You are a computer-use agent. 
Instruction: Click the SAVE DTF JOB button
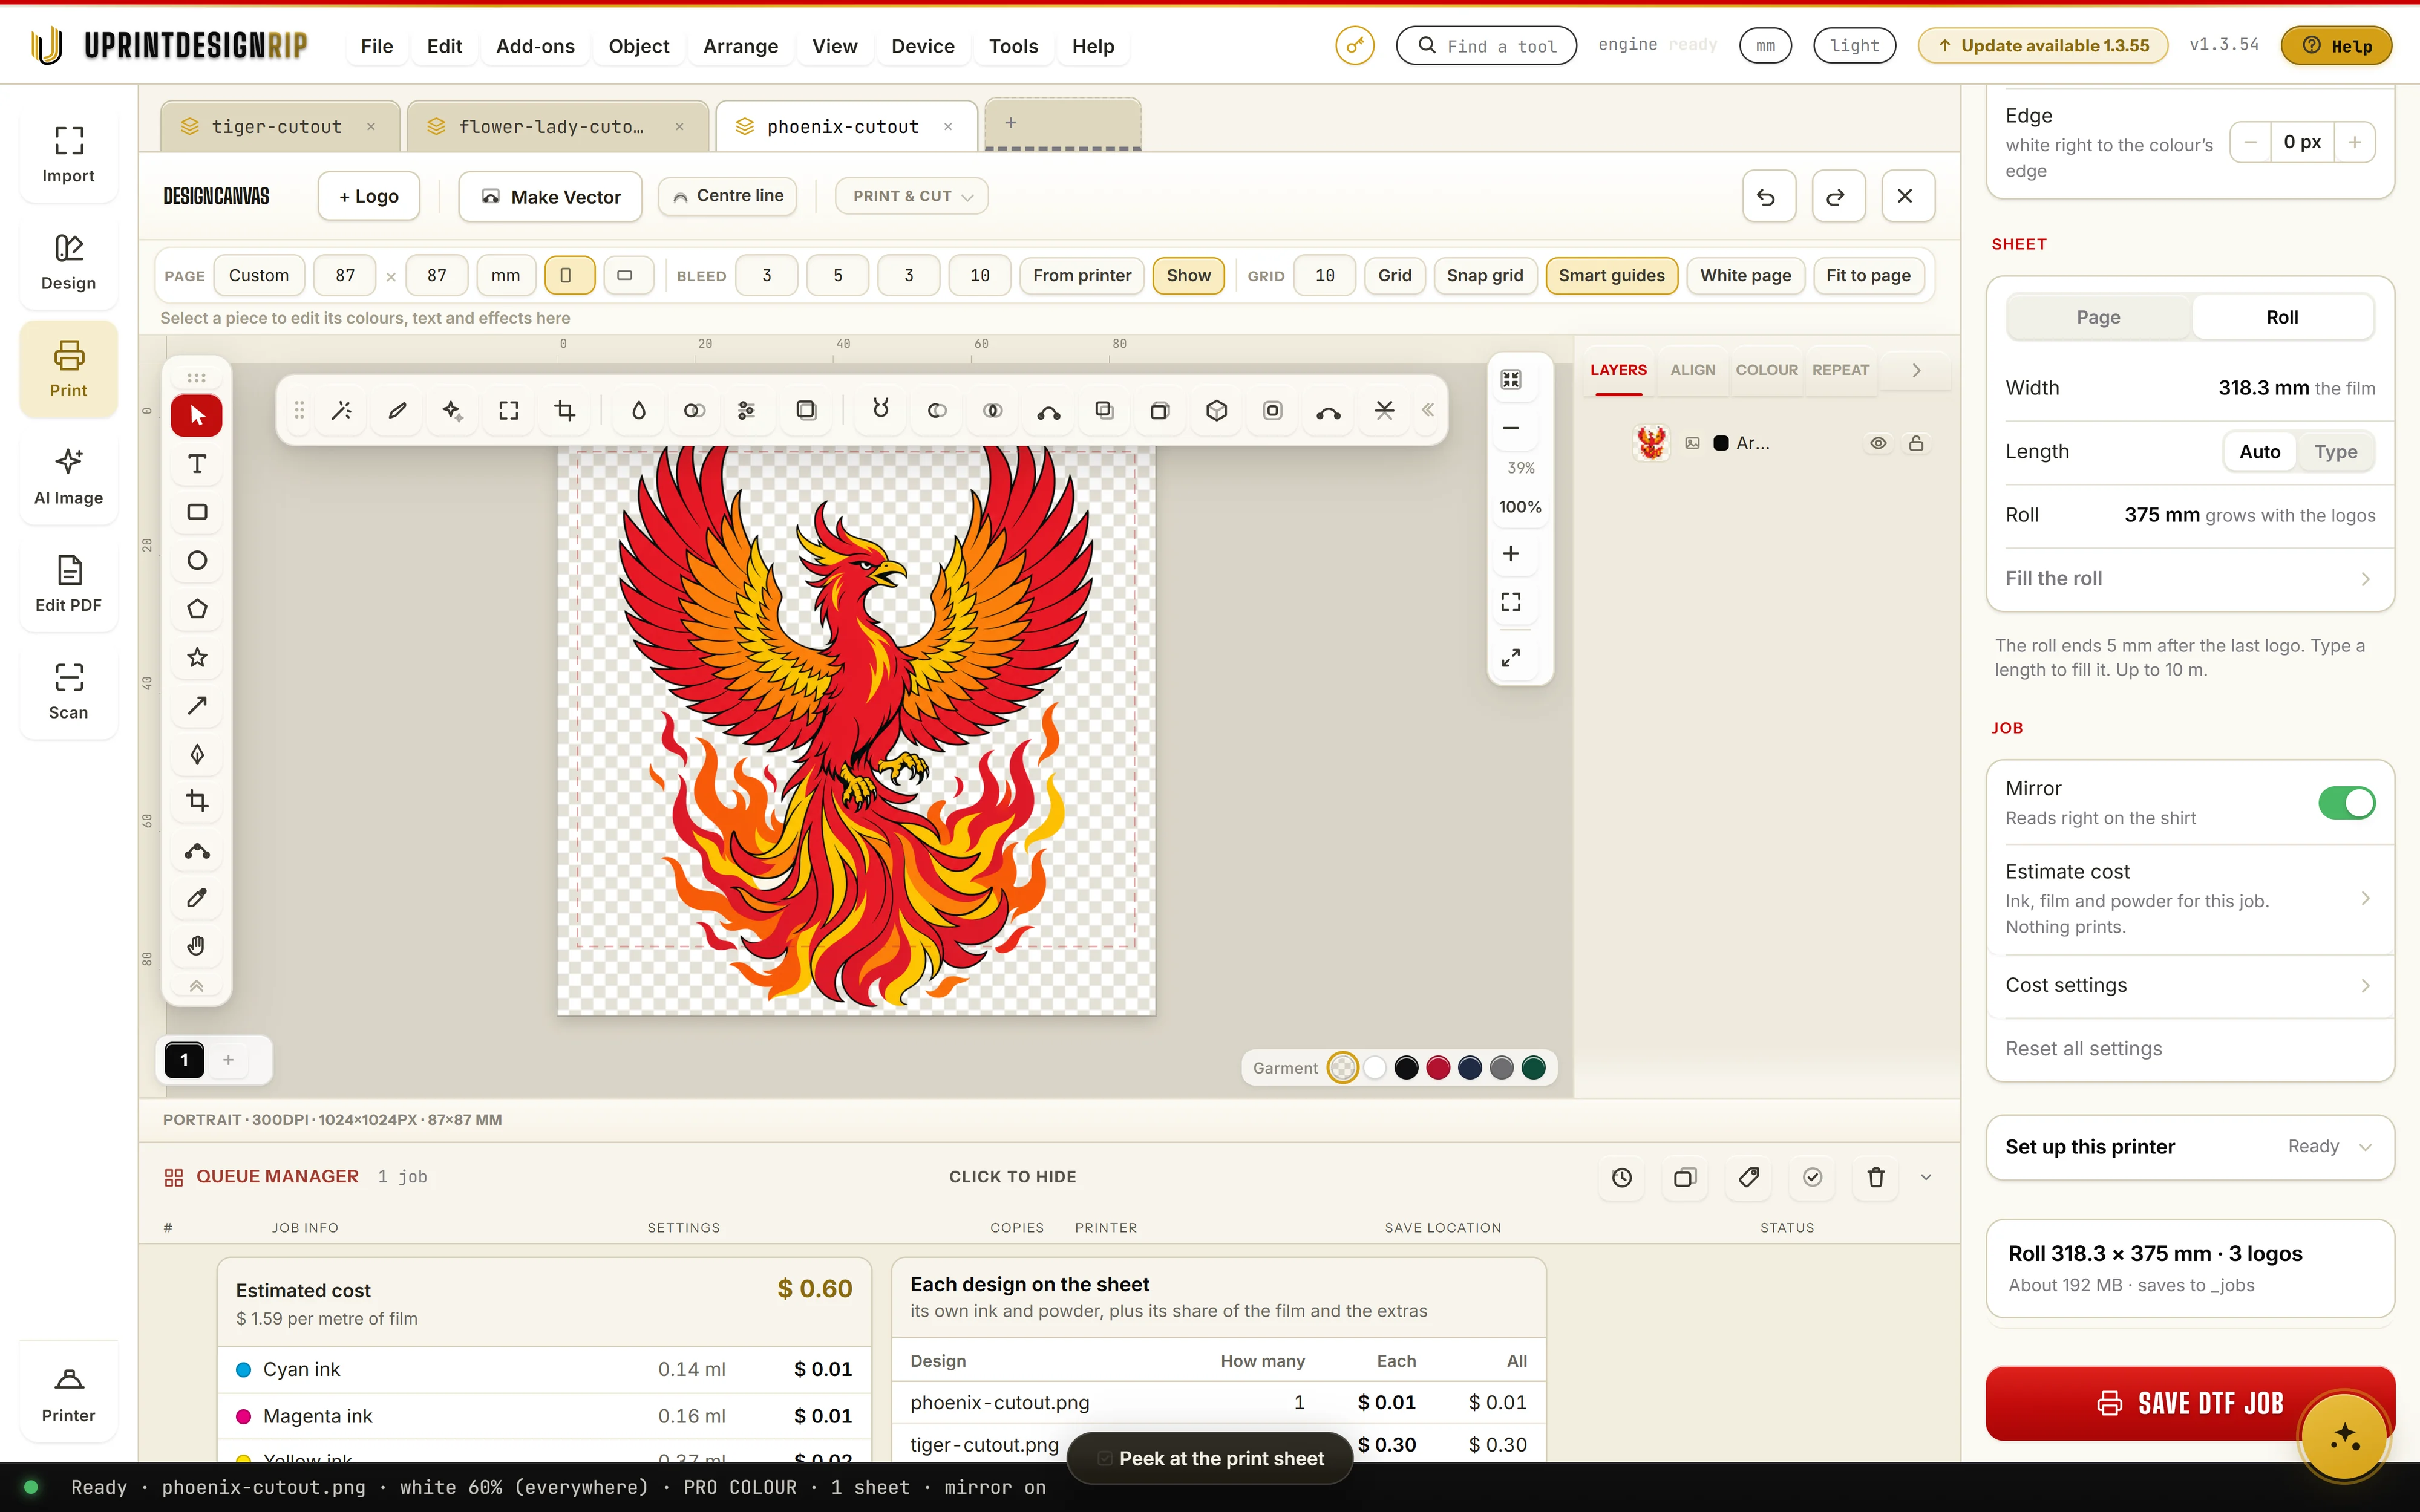click(x=2190, y=1403)
